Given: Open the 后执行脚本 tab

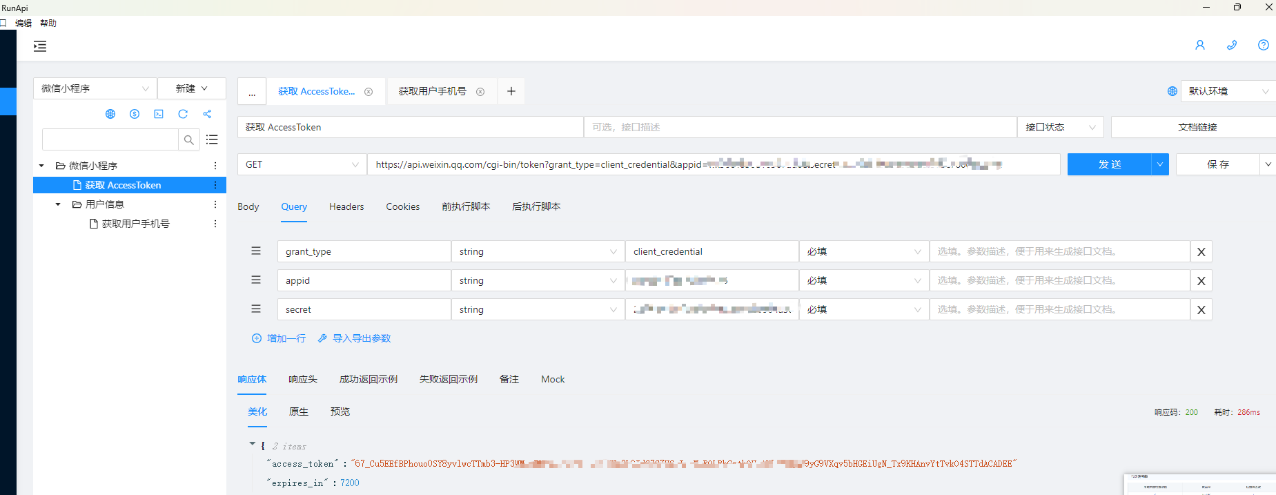Looking at the screenshot, I should 536,206.
